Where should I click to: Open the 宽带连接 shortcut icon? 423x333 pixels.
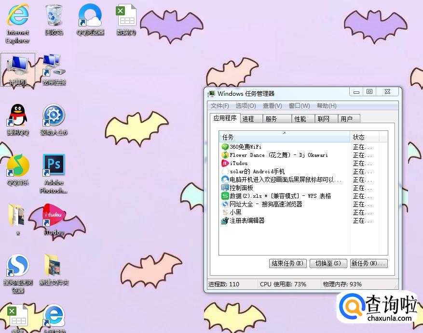click(x=54, y=65)
